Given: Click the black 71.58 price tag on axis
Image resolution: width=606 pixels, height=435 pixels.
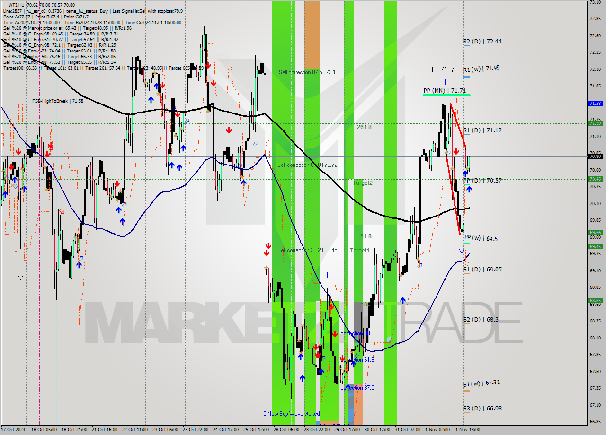Looking at the screenshot, I should pos(595,103).
